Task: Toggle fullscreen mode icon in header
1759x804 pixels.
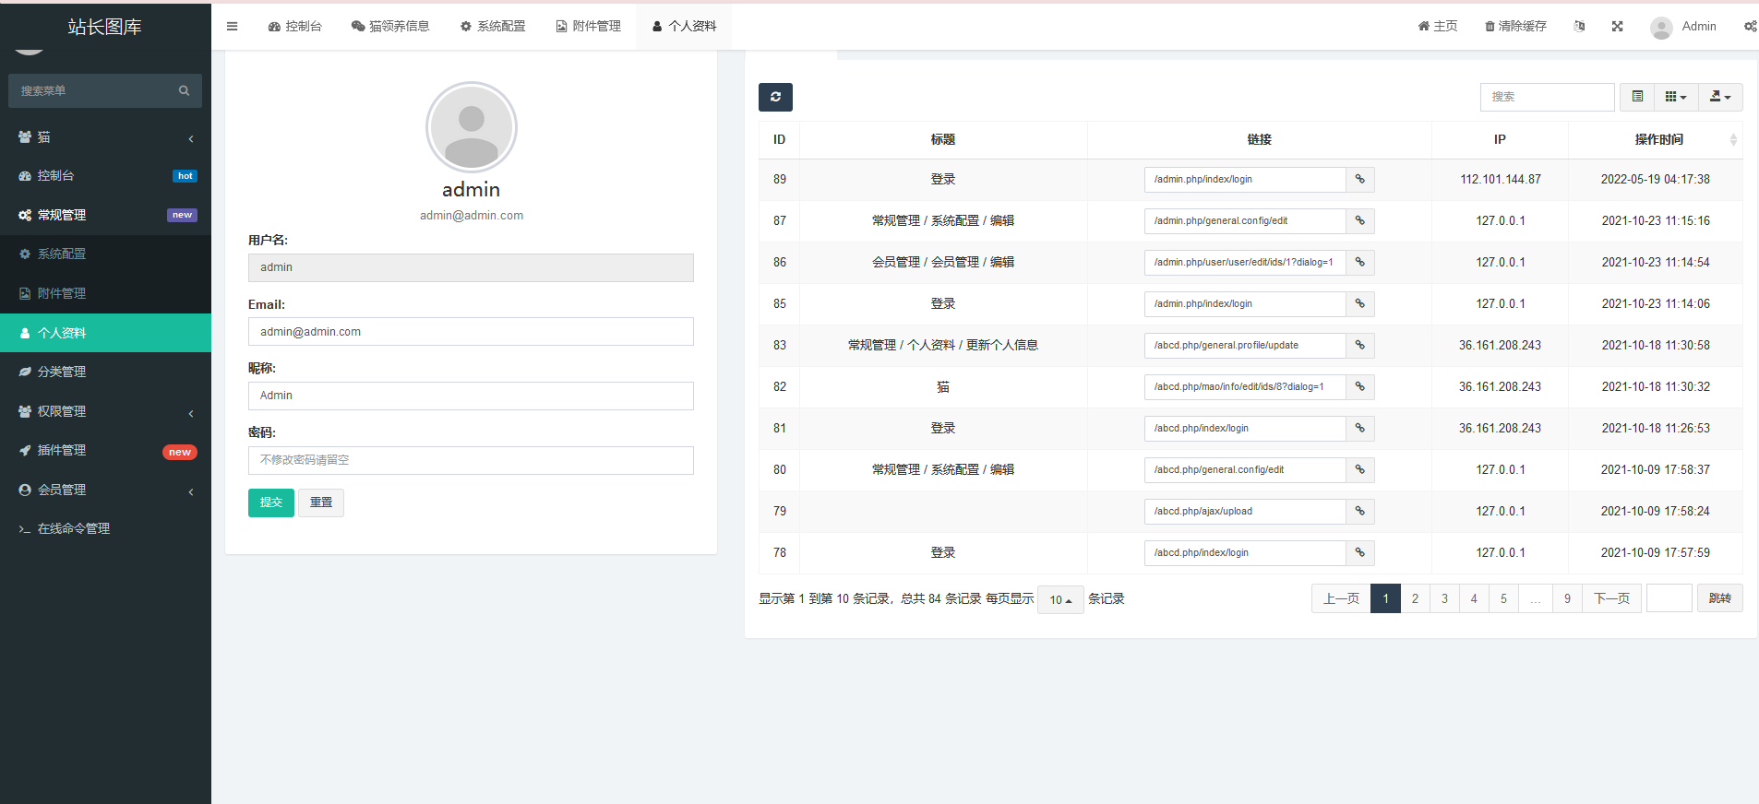Action: [x=1617, y=27]
